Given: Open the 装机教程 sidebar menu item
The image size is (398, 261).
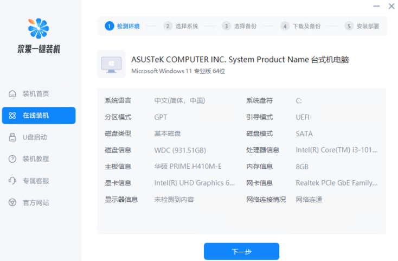Looking at the screenshot, I should pos(38,159).
